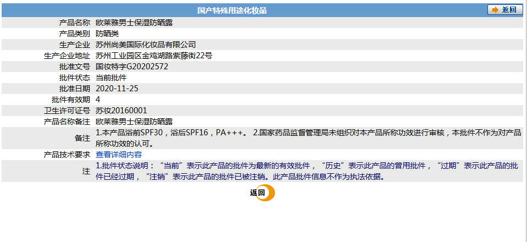The image size is (527, 242).
Task: Click the product name value in the 产品名称备注 row
Action: point(134,122)
